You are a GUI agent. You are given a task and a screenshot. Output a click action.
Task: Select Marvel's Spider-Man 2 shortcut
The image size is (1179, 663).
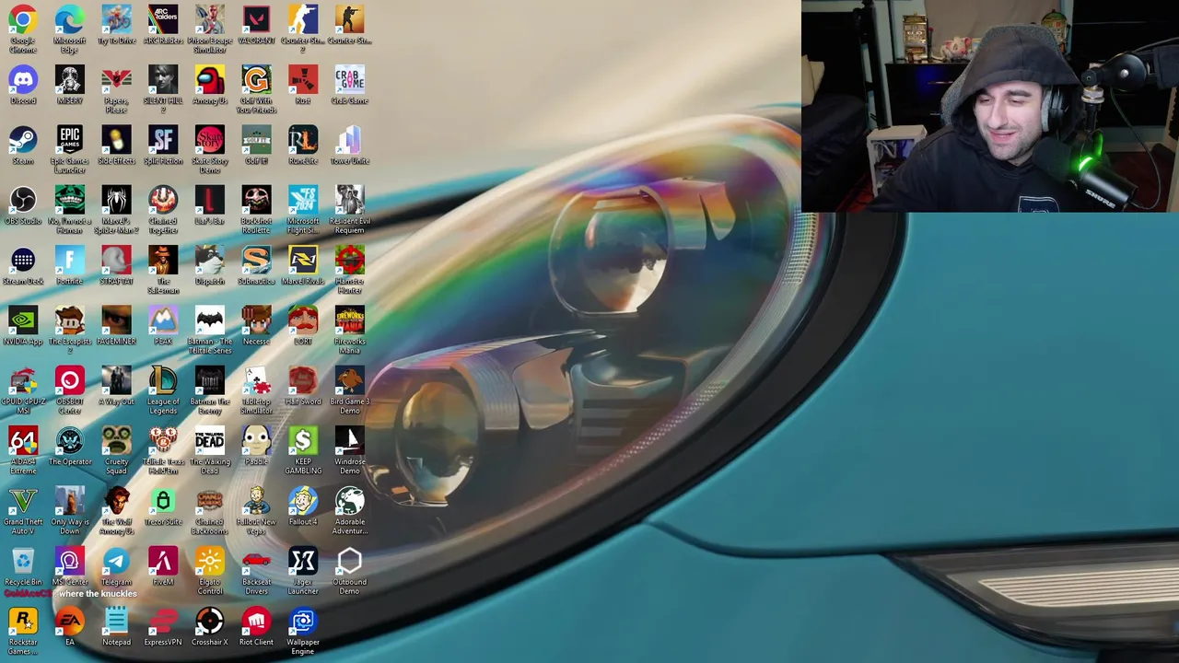coord(116,201)
